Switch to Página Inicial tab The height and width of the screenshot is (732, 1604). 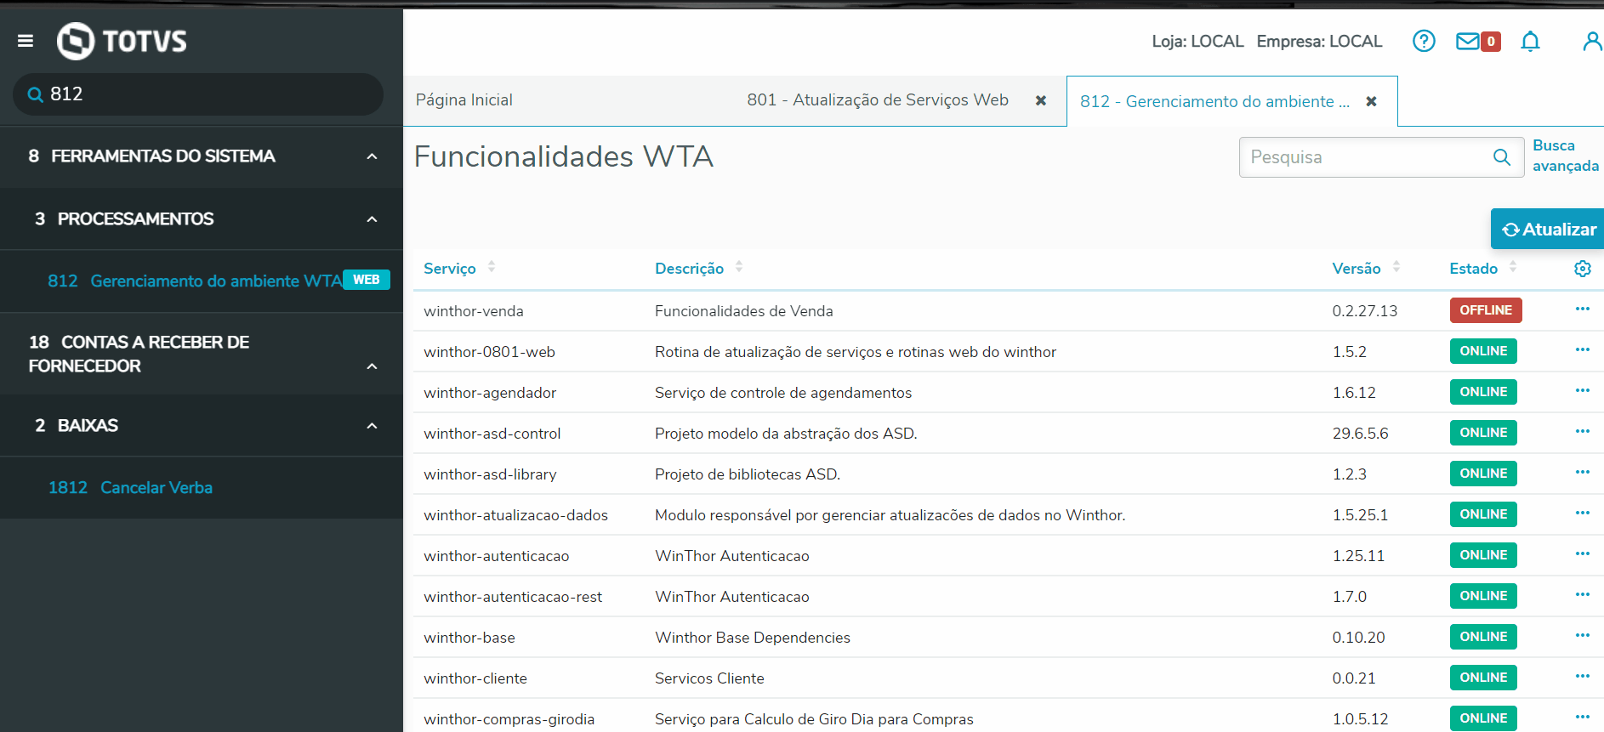pos(464,100)
